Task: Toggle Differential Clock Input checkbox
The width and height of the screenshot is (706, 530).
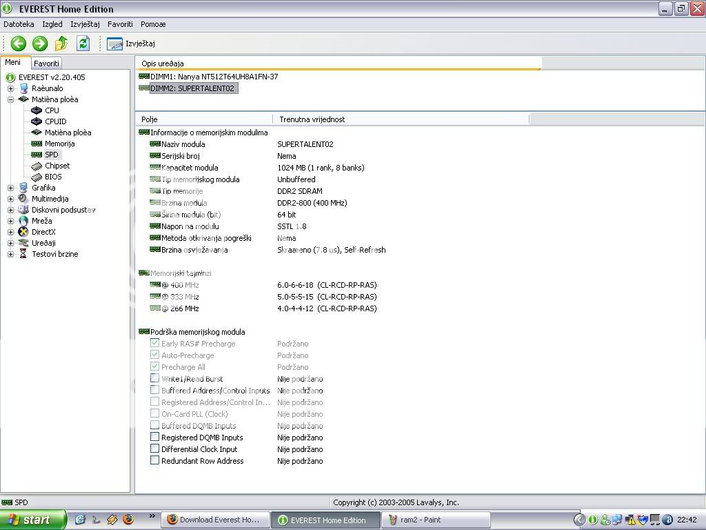Action: point(154,449)
